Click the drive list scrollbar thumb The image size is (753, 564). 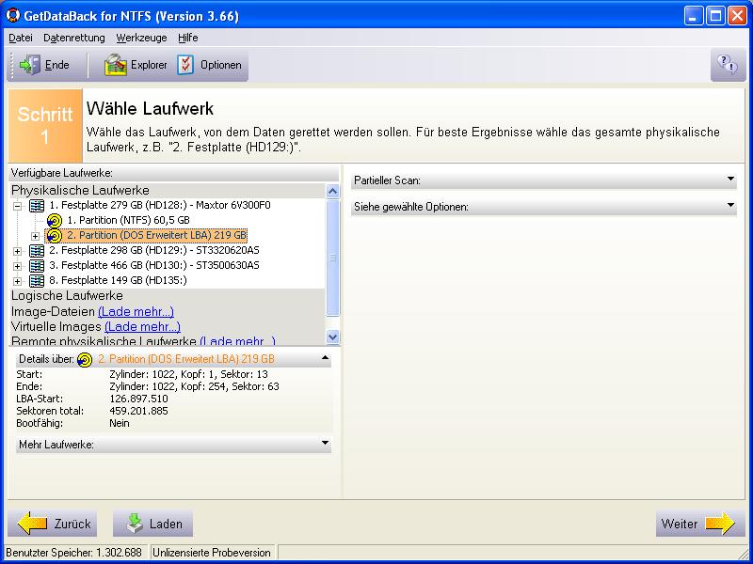[x=333, y=258]
